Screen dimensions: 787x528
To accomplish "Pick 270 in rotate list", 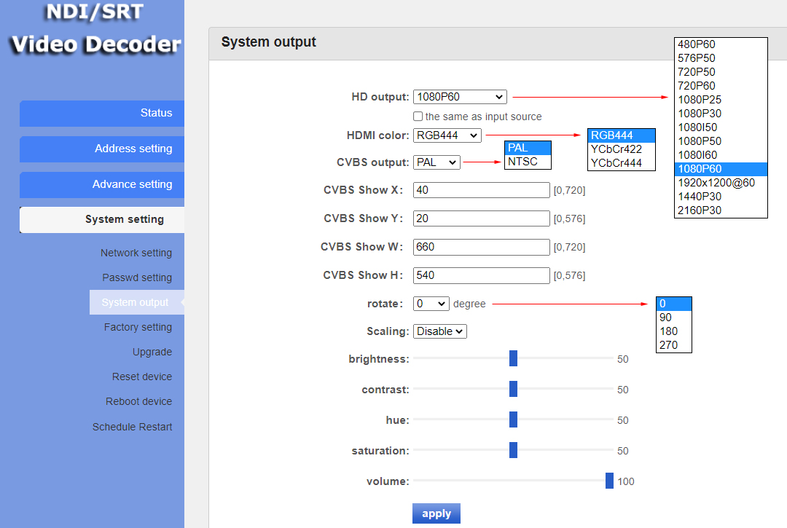I will pyautogui.click(x=673, y=345).
